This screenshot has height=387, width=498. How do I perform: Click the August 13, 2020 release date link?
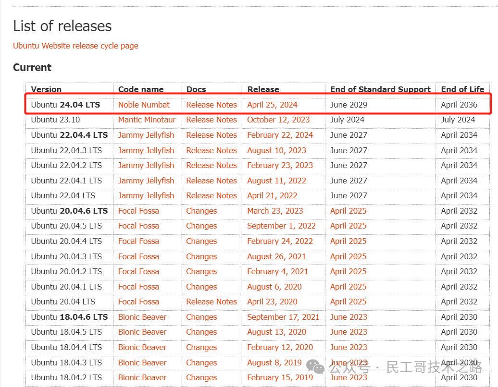276,332
